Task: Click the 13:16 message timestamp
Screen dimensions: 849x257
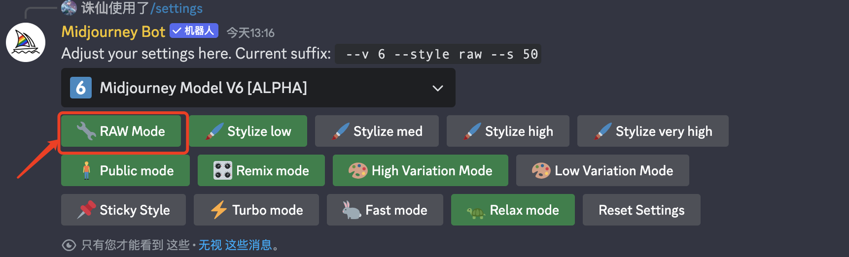Action: (x=250, y=33)
